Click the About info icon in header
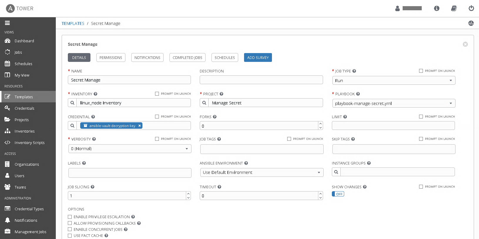The width and height of the screenshot is (479, 239). [437, 9]
